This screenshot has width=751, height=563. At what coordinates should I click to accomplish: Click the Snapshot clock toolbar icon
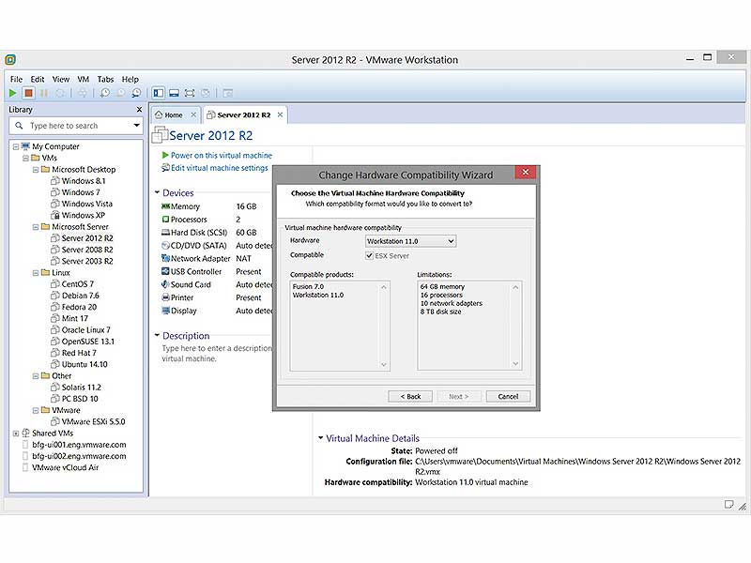click(105, 93)
